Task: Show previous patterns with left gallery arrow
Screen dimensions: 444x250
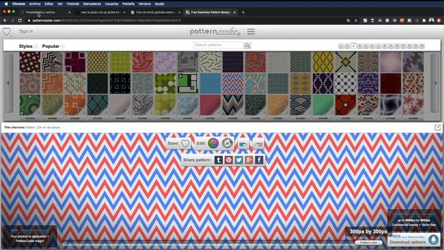Action: coord(8,83)
